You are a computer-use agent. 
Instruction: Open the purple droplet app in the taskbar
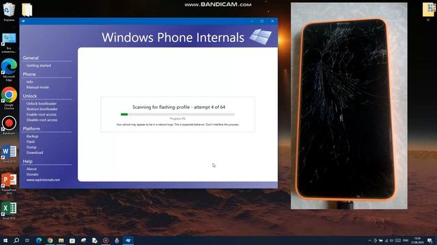[x=117, y=240]
